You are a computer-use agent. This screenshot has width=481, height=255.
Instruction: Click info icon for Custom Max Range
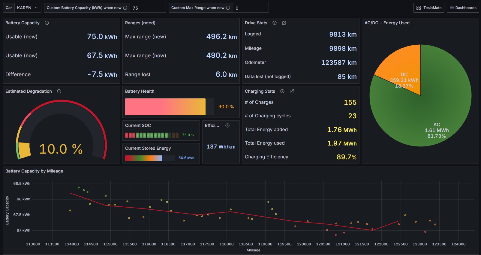click(228, 8)
